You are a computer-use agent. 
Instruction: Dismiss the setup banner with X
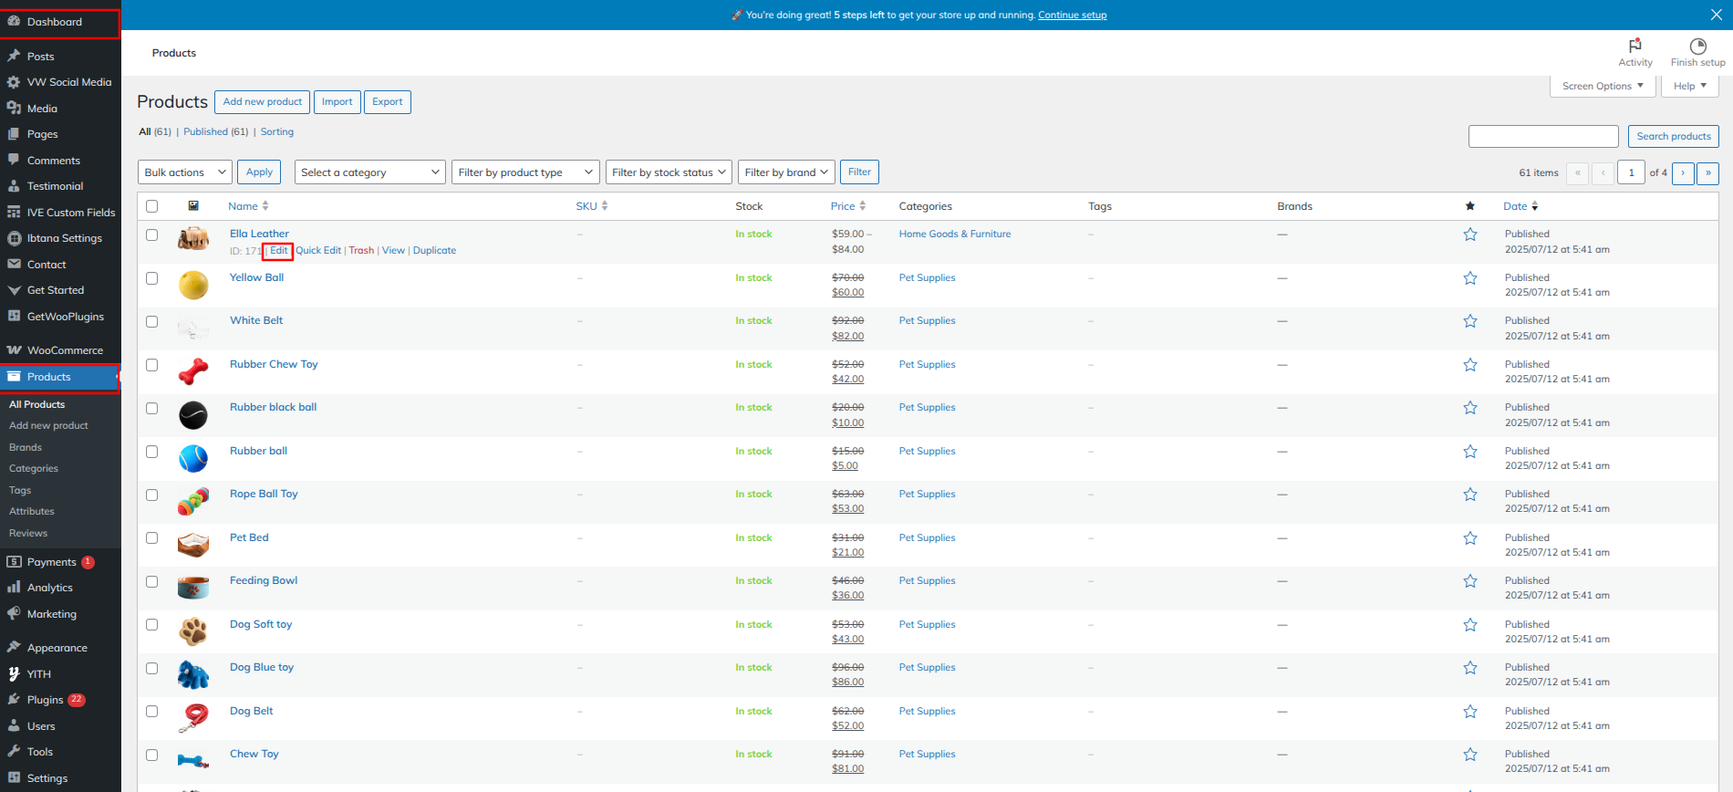coord(1716,15)
